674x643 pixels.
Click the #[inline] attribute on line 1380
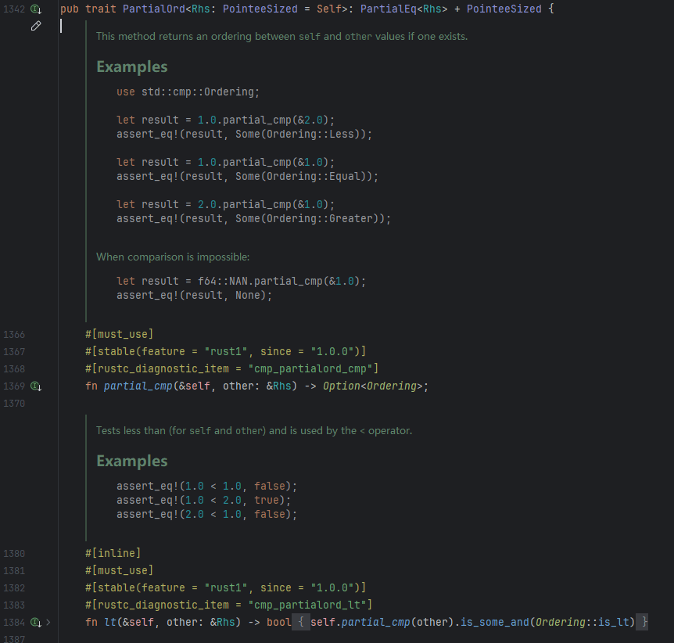113,553
